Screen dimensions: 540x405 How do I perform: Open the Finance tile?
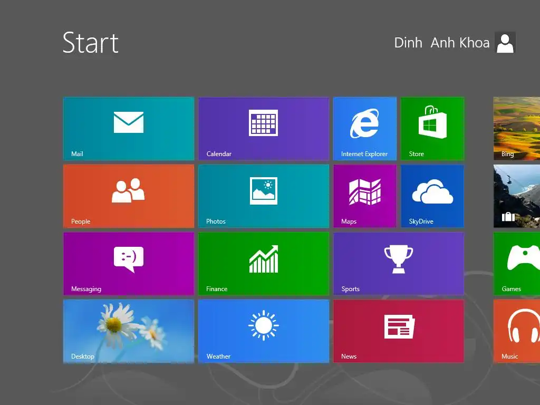(264, 264)
